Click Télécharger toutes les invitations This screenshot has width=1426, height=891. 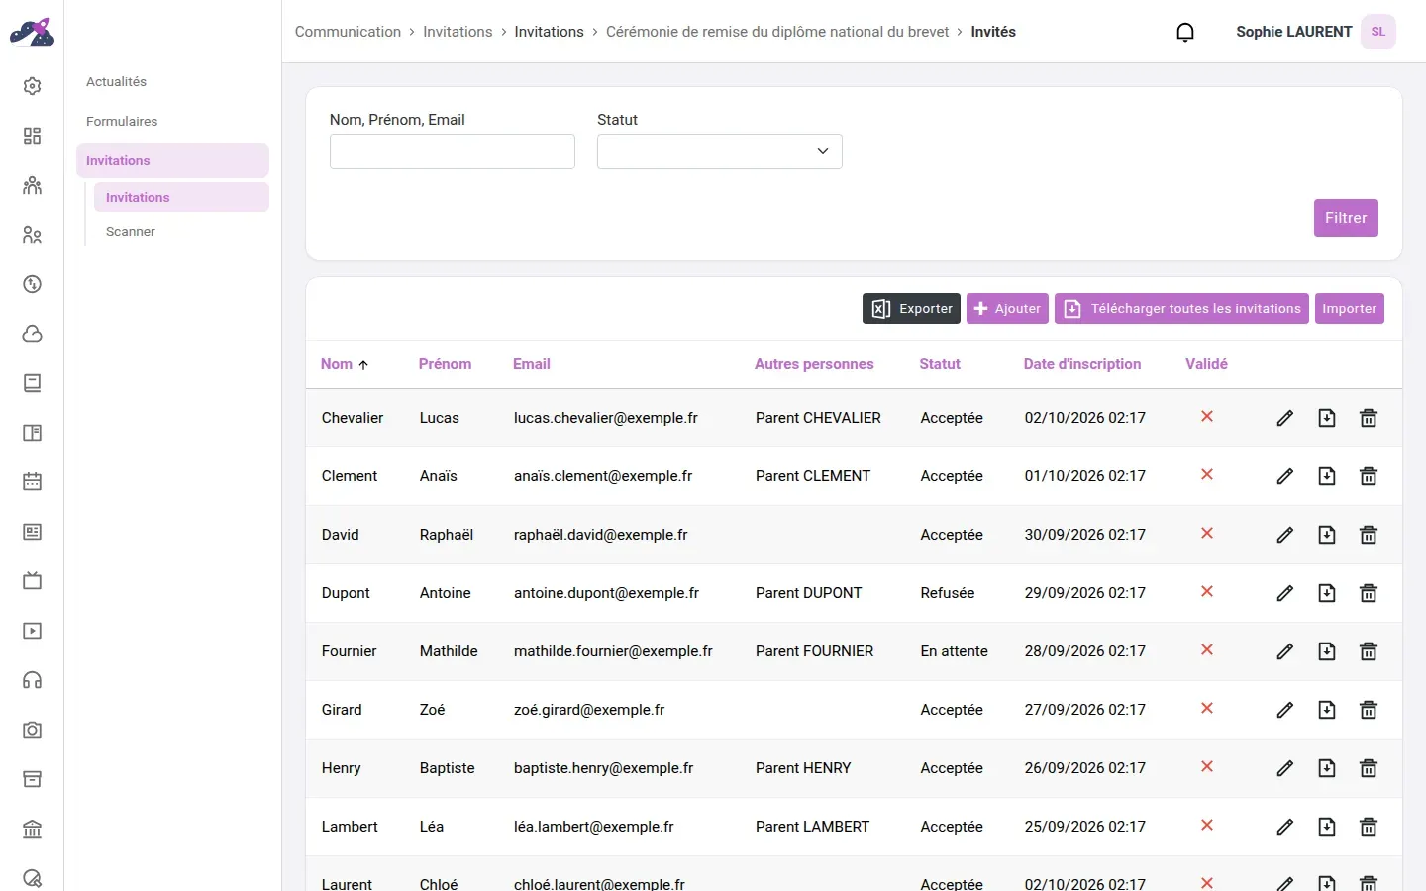click(x=1181, y=309)
